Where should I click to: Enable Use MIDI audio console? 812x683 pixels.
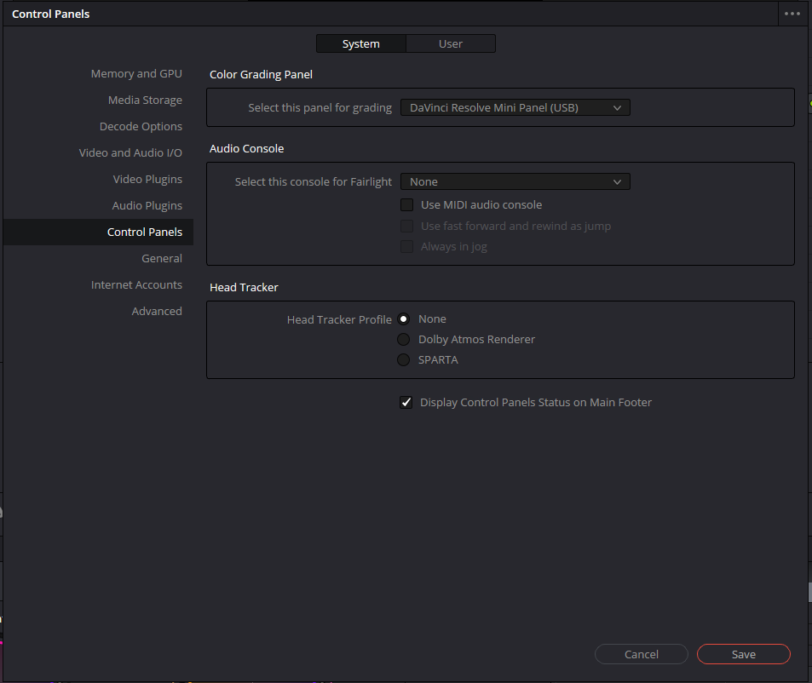407,205
